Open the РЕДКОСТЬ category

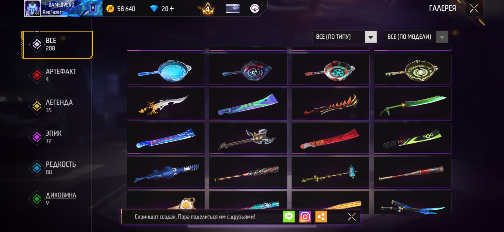tap(57, 168)
